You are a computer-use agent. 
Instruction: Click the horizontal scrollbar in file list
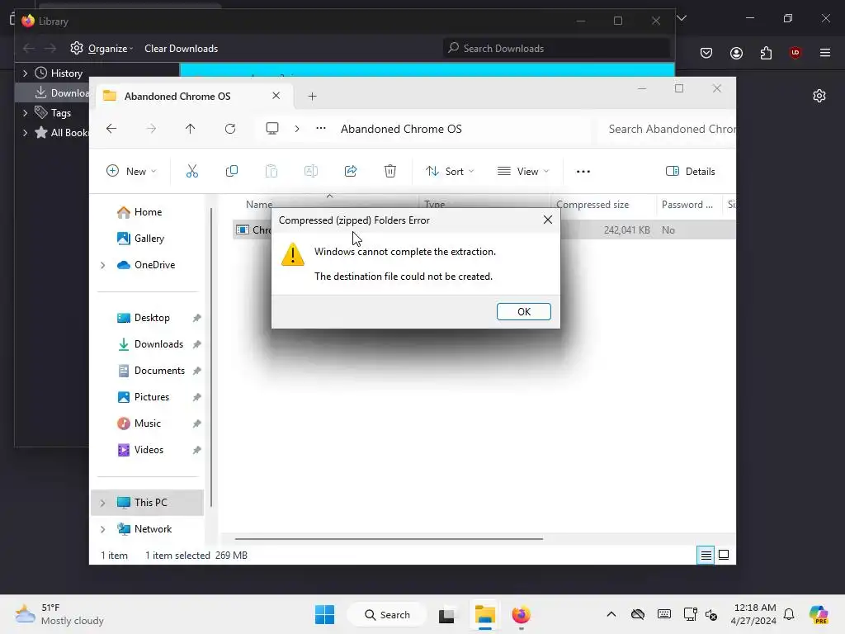[x=389, y=538]
